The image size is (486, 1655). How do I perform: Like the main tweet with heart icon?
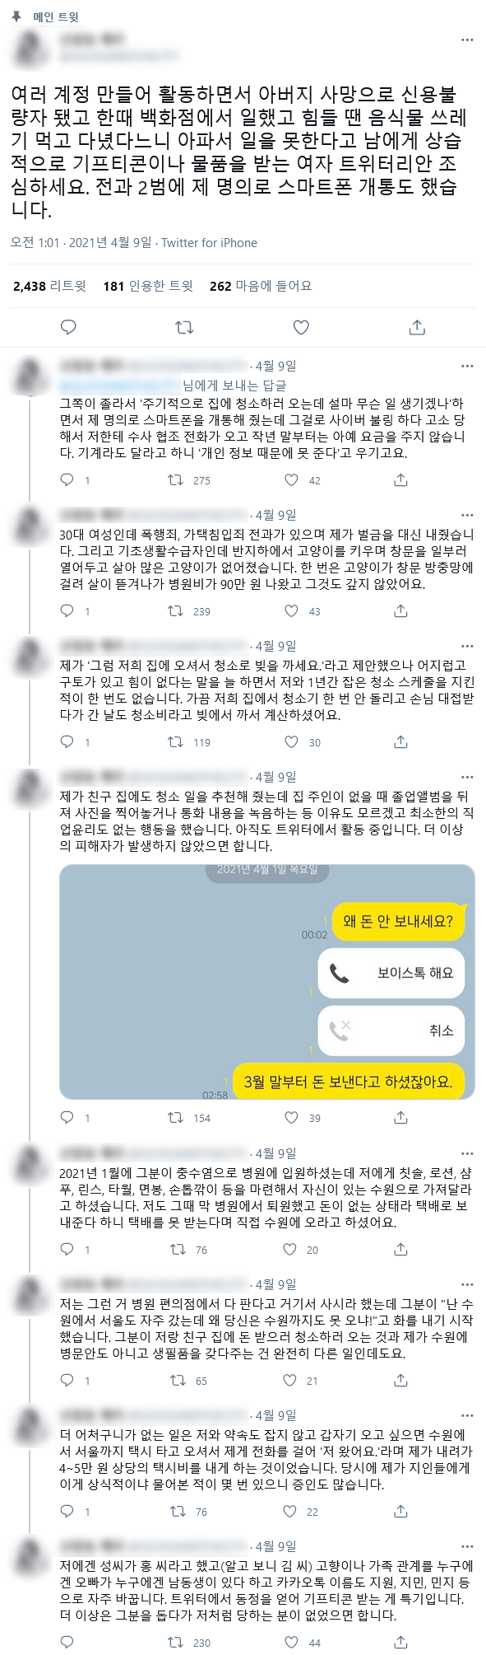301,327
